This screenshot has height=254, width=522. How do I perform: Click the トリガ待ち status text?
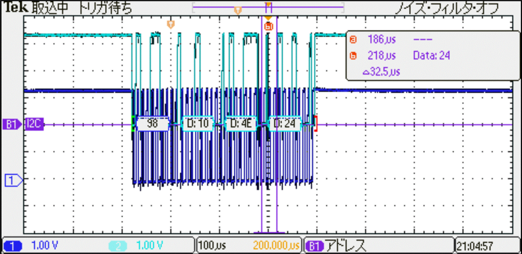click(105, 8)
